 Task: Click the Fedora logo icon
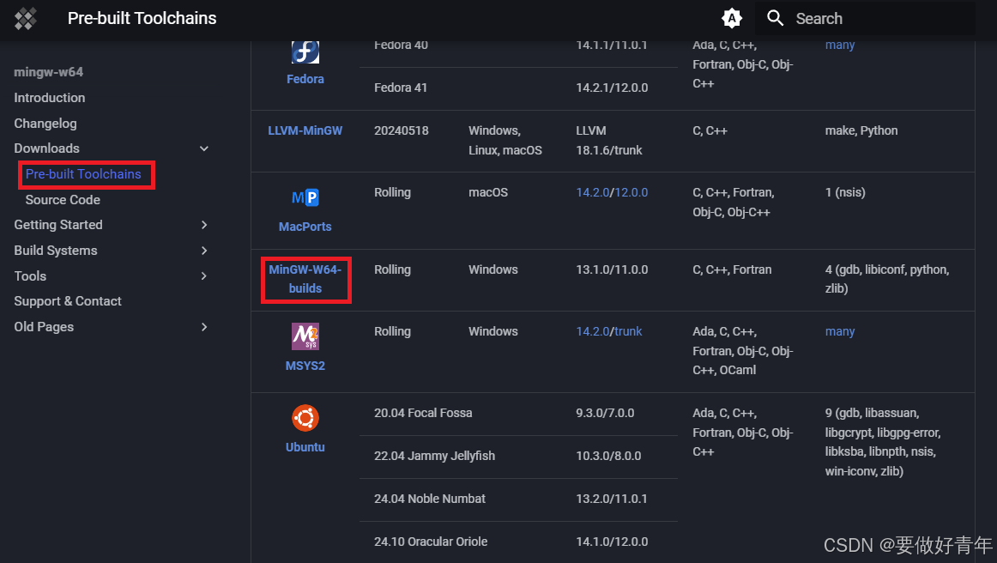(x=305, y=52)
